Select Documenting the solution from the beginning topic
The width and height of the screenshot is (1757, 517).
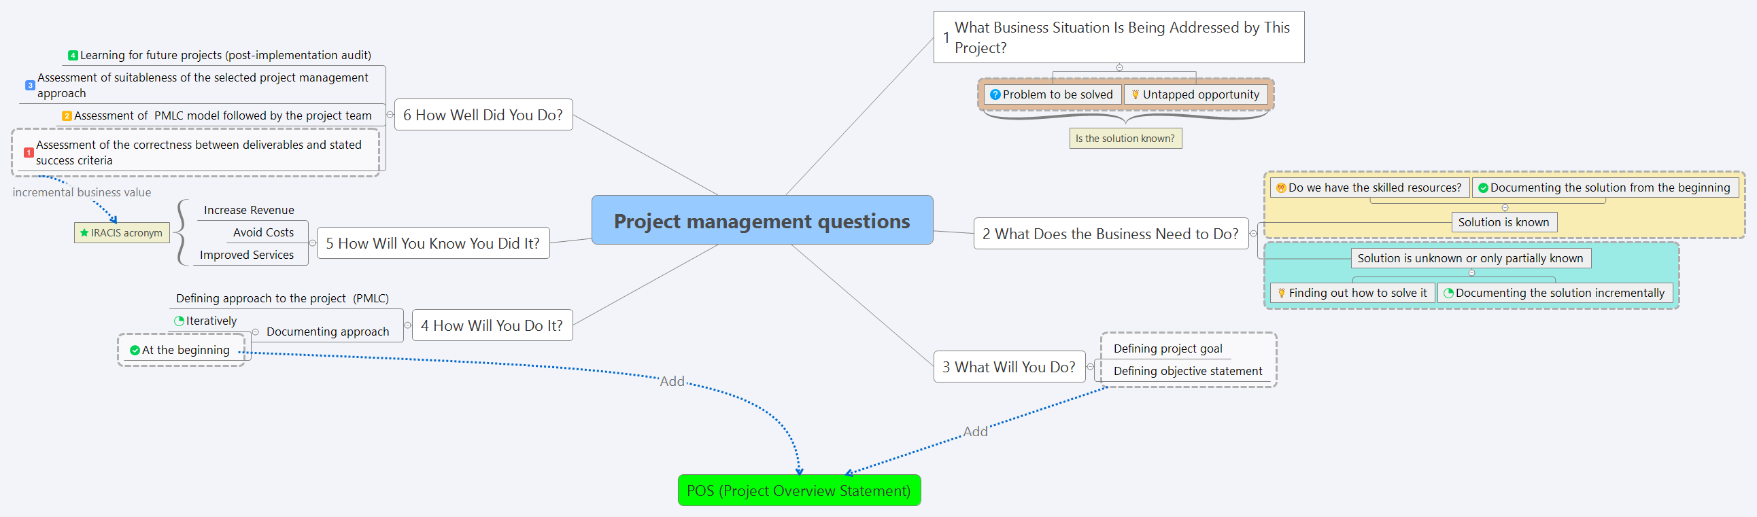click(1605, 188)
